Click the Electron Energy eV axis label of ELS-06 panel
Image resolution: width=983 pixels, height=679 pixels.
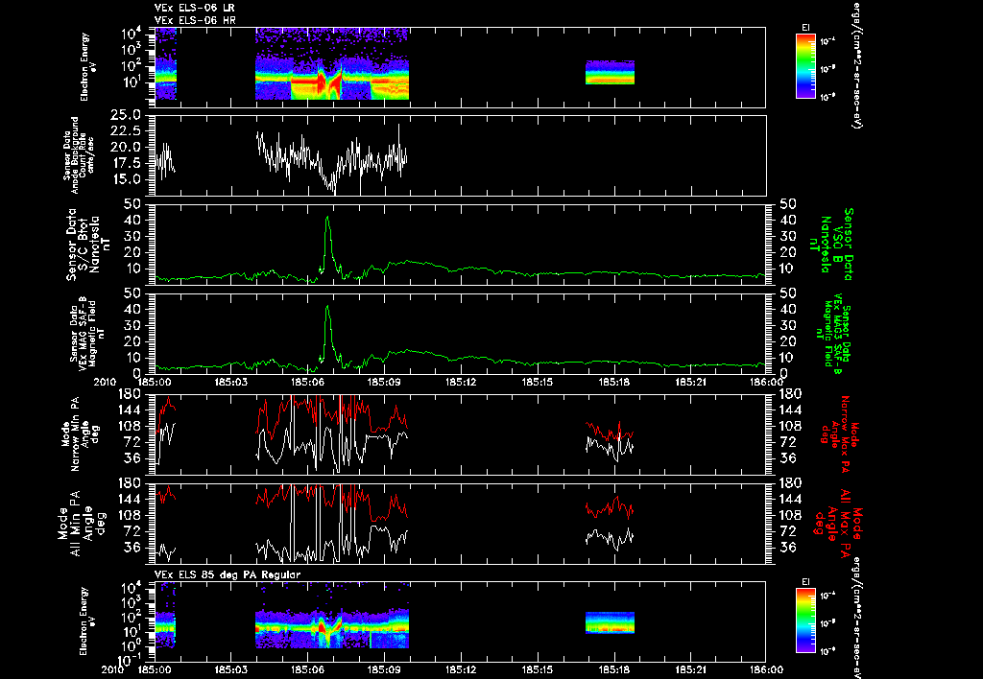(x=89, y=67)
